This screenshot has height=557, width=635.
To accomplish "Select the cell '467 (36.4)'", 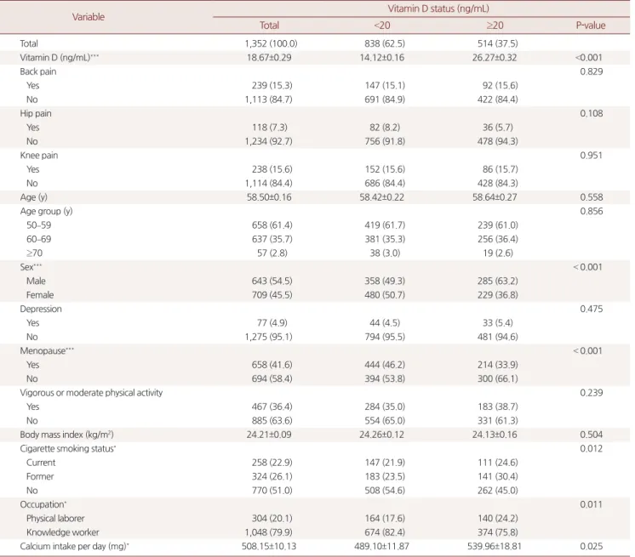I will [x=272, y=406].
